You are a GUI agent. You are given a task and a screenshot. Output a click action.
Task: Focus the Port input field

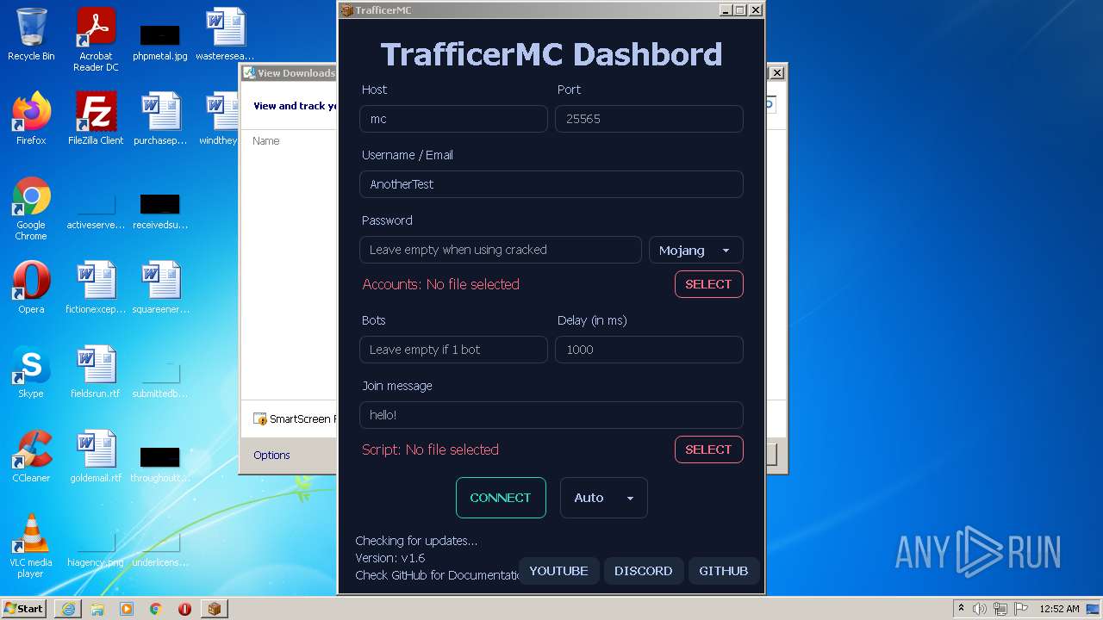pos(649,119)
